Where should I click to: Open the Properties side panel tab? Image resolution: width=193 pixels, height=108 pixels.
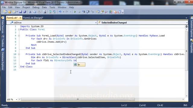[x=191, y=46]
